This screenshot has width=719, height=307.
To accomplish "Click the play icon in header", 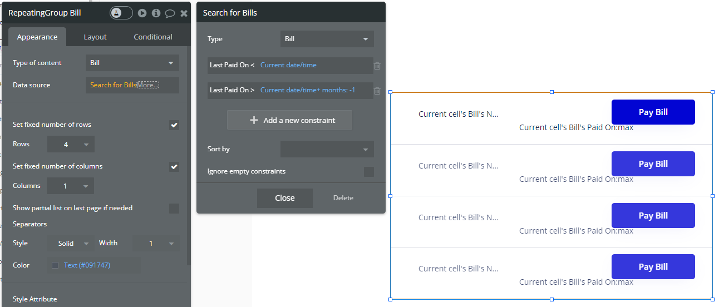I will coord(142,13).
